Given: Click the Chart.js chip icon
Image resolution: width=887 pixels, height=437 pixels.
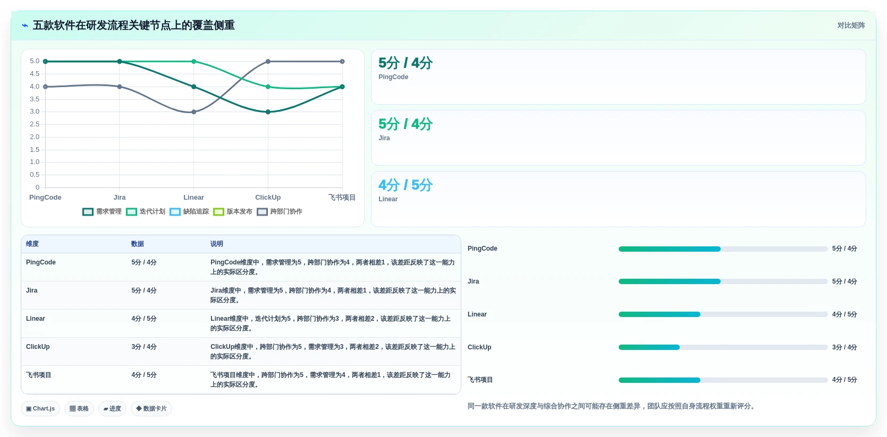Looking at the screenshot, I should 29,409.
